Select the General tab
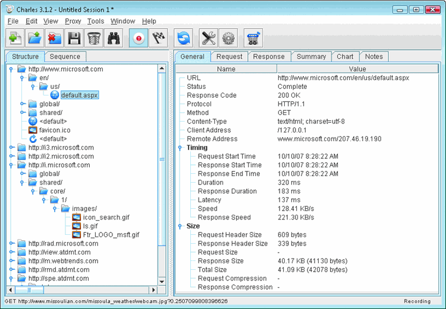 pos(192,56)
